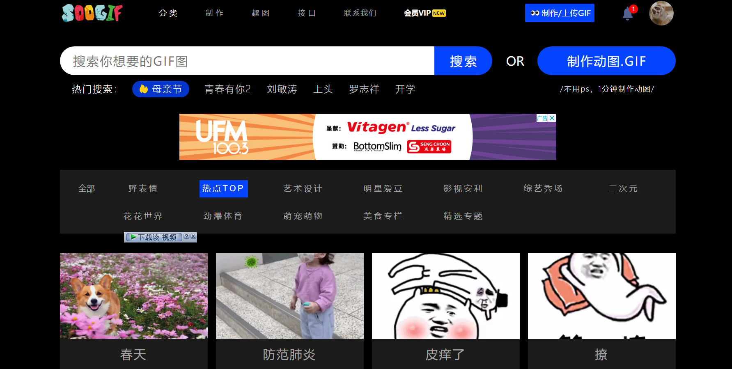Click the 广告 ad info label
This screenshot has height=369, width=732.
click(x=542, y=118)
